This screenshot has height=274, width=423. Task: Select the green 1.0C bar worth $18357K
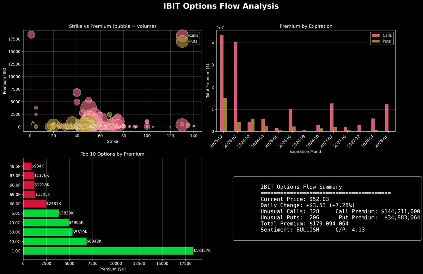pyautogui.click(x=108, y=250)
